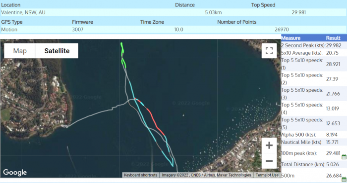347x183 pixels.
Task: Click the Measure column header
Action: pyautogui.click(x=291, y=38)
